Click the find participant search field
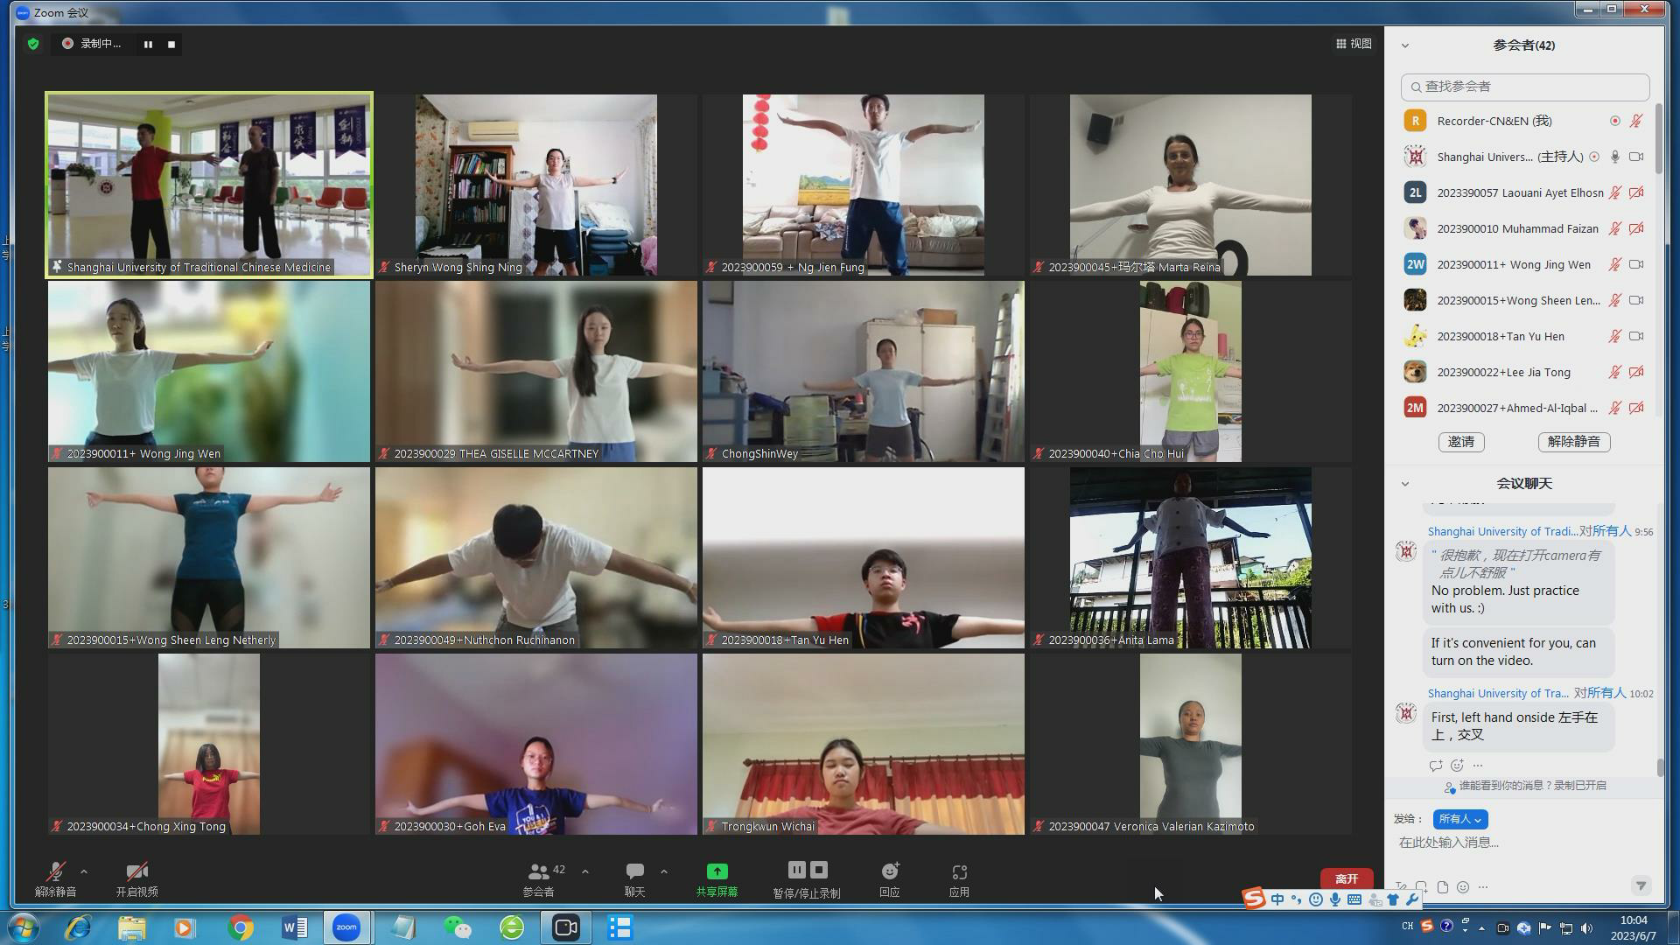Image resolution: width=1680 pixels, height=945 pixels. (1524, 87)
